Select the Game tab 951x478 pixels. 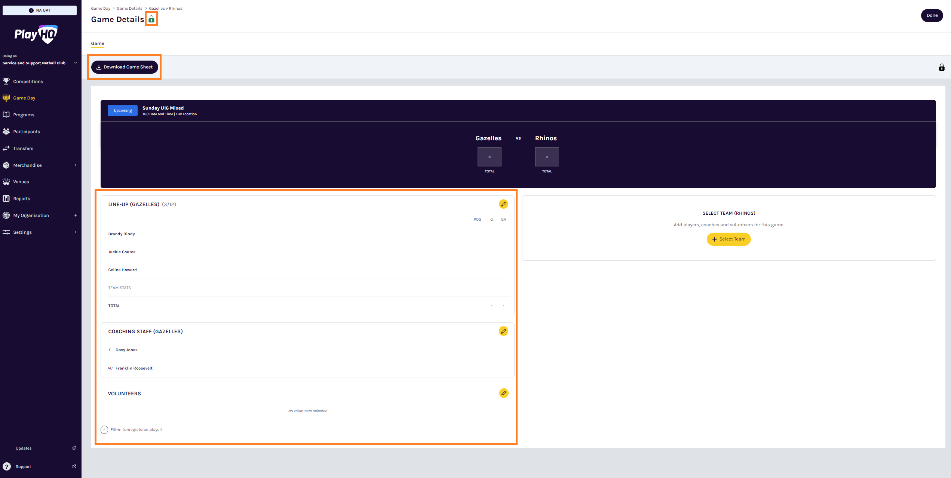tap(98, 43)
